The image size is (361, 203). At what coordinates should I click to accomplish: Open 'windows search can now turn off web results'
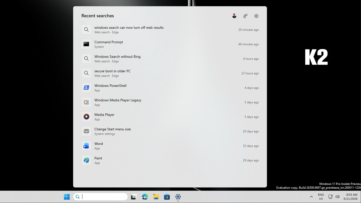point(170,30)
